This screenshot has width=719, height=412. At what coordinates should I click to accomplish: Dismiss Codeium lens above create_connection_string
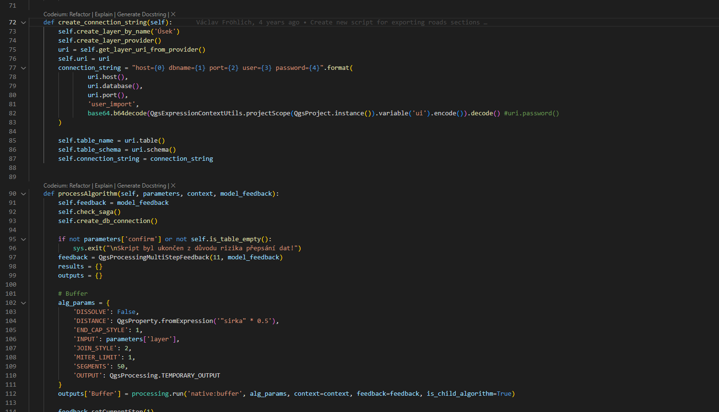173,14
